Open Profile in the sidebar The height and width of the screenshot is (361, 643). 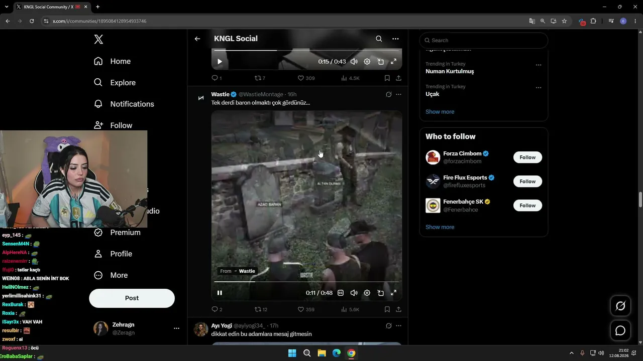[113, 254]
